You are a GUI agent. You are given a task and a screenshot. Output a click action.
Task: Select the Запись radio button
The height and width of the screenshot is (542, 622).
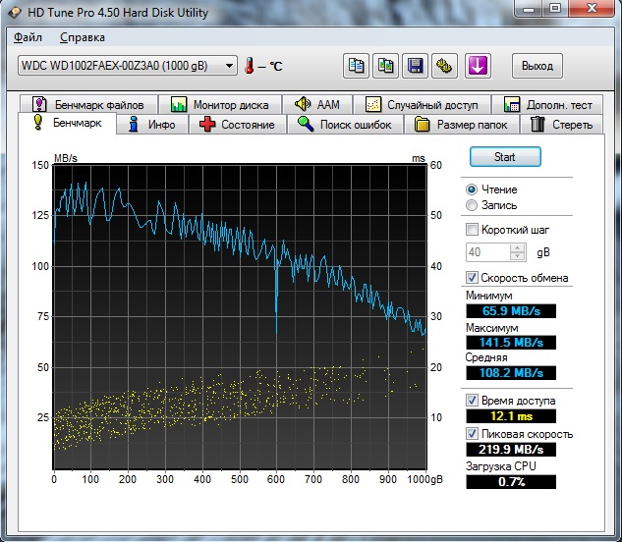[473, 205]
